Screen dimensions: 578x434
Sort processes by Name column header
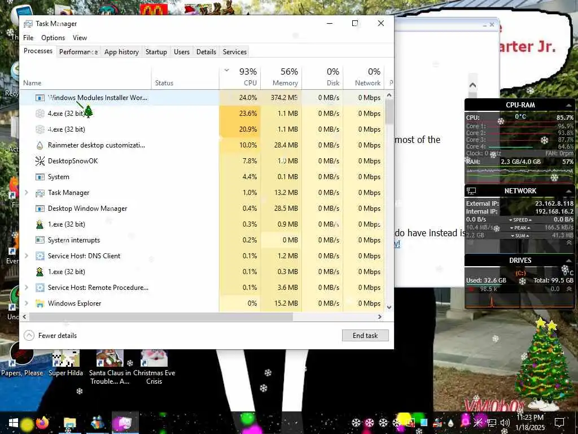click(85, 78)
